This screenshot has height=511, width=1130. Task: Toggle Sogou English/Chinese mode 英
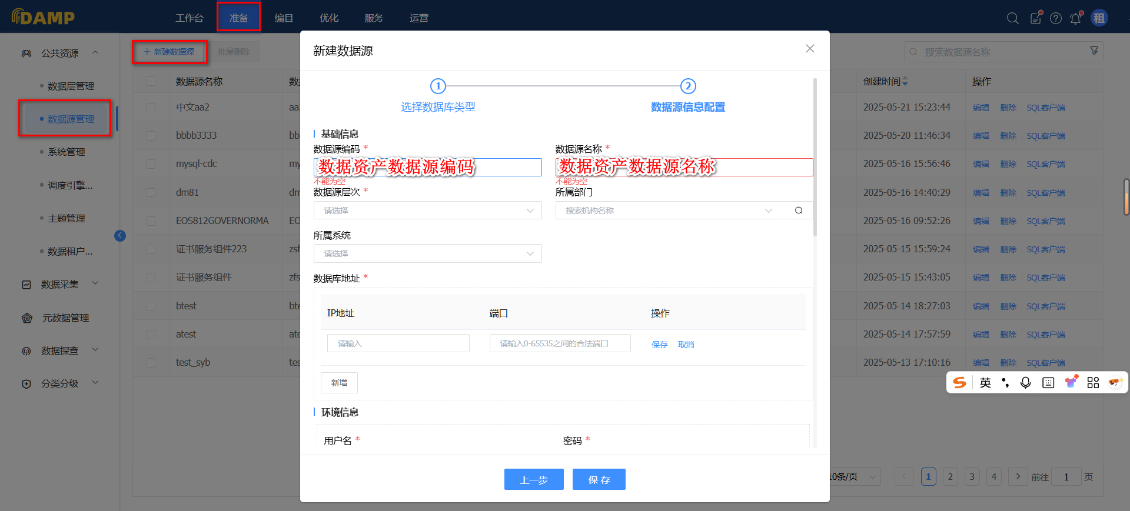(x=985, y=383)
